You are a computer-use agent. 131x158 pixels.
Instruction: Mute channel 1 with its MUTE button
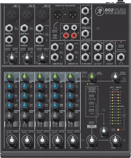(x=16, y=124)
